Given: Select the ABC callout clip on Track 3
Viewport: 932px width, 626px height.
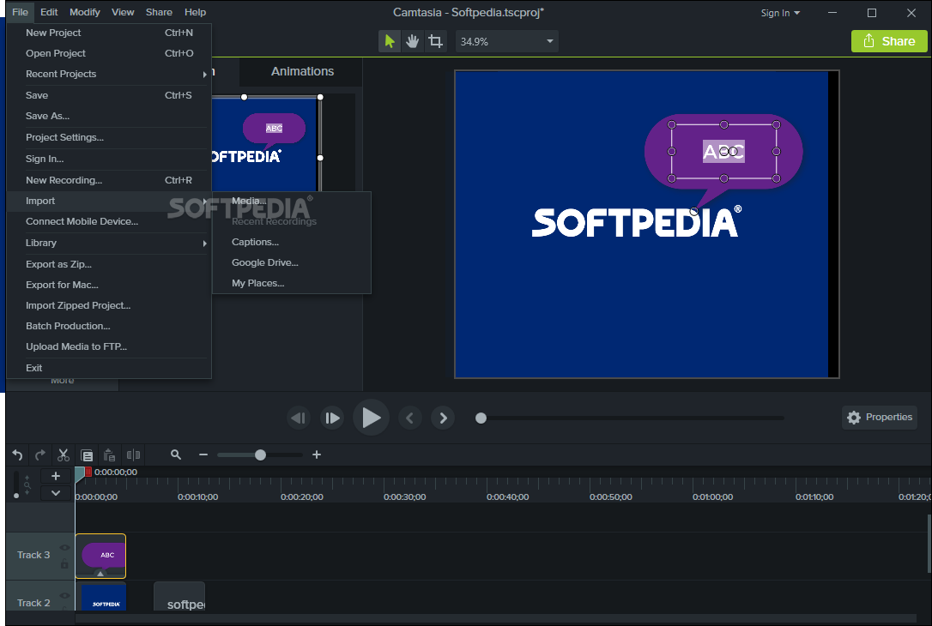Looking at the screenshot, I should click(x=100, y=556).
